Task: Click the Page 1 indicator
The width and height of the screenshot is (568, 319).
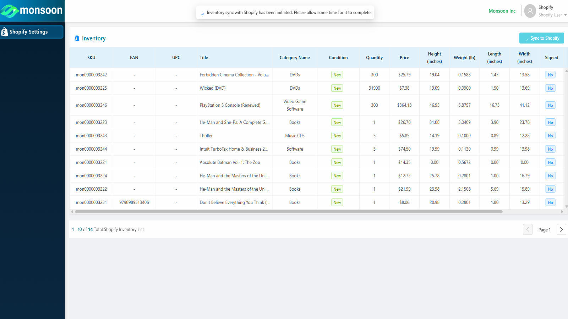Action: coord(544,230)
